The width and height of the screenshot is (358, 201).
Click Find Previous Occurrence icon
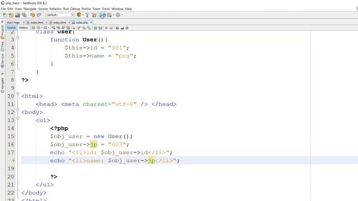tap(58, 28)
